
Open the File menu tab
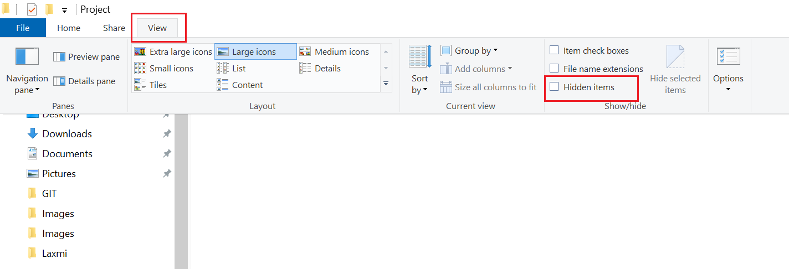point(23,28)
